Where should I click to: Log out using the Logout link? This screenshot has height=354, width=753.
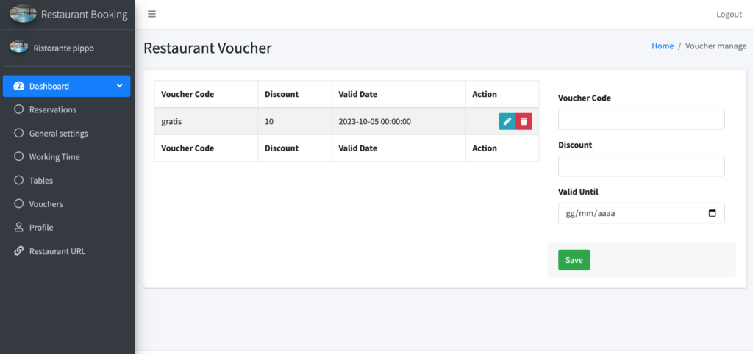pyautogui.click(x=729, y=15)
